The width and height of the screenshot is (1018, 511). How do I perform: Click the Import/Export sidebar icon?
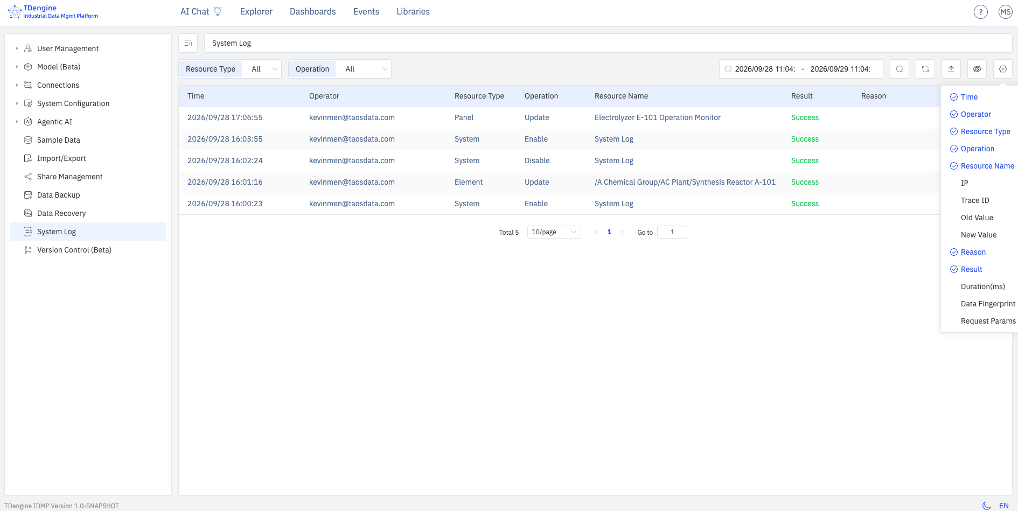[28, 158]
